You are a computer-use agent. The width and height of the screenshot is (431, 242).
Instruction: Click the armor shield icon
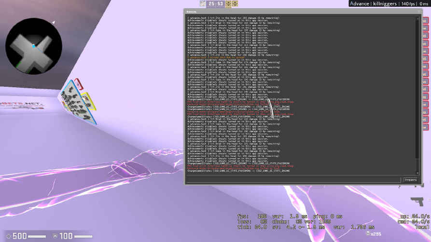(55, 236)
